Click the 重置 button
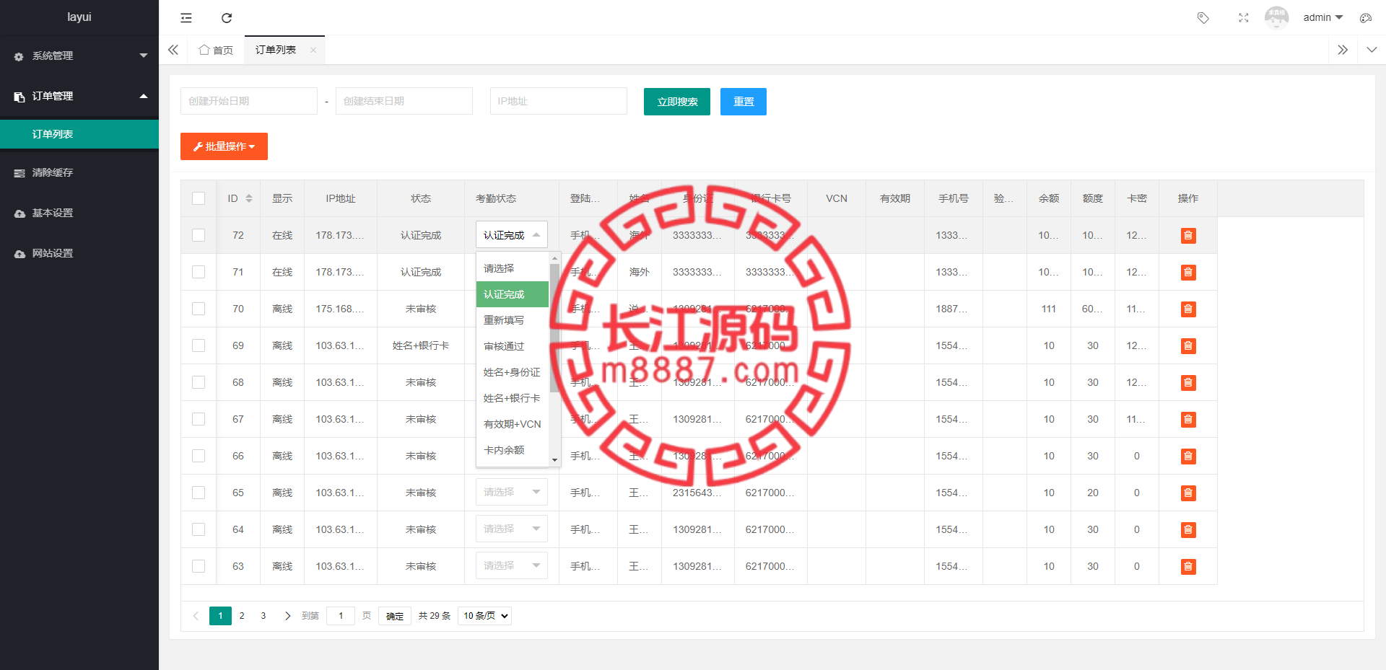The image size is (1386, 670). coord(744,102)
